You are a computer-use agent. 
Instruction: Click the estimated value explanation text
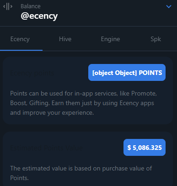point(81,173)
